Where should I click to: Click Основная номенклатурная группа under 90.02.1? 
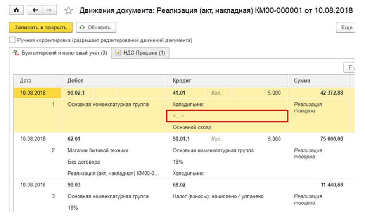[x=108, y=104]
